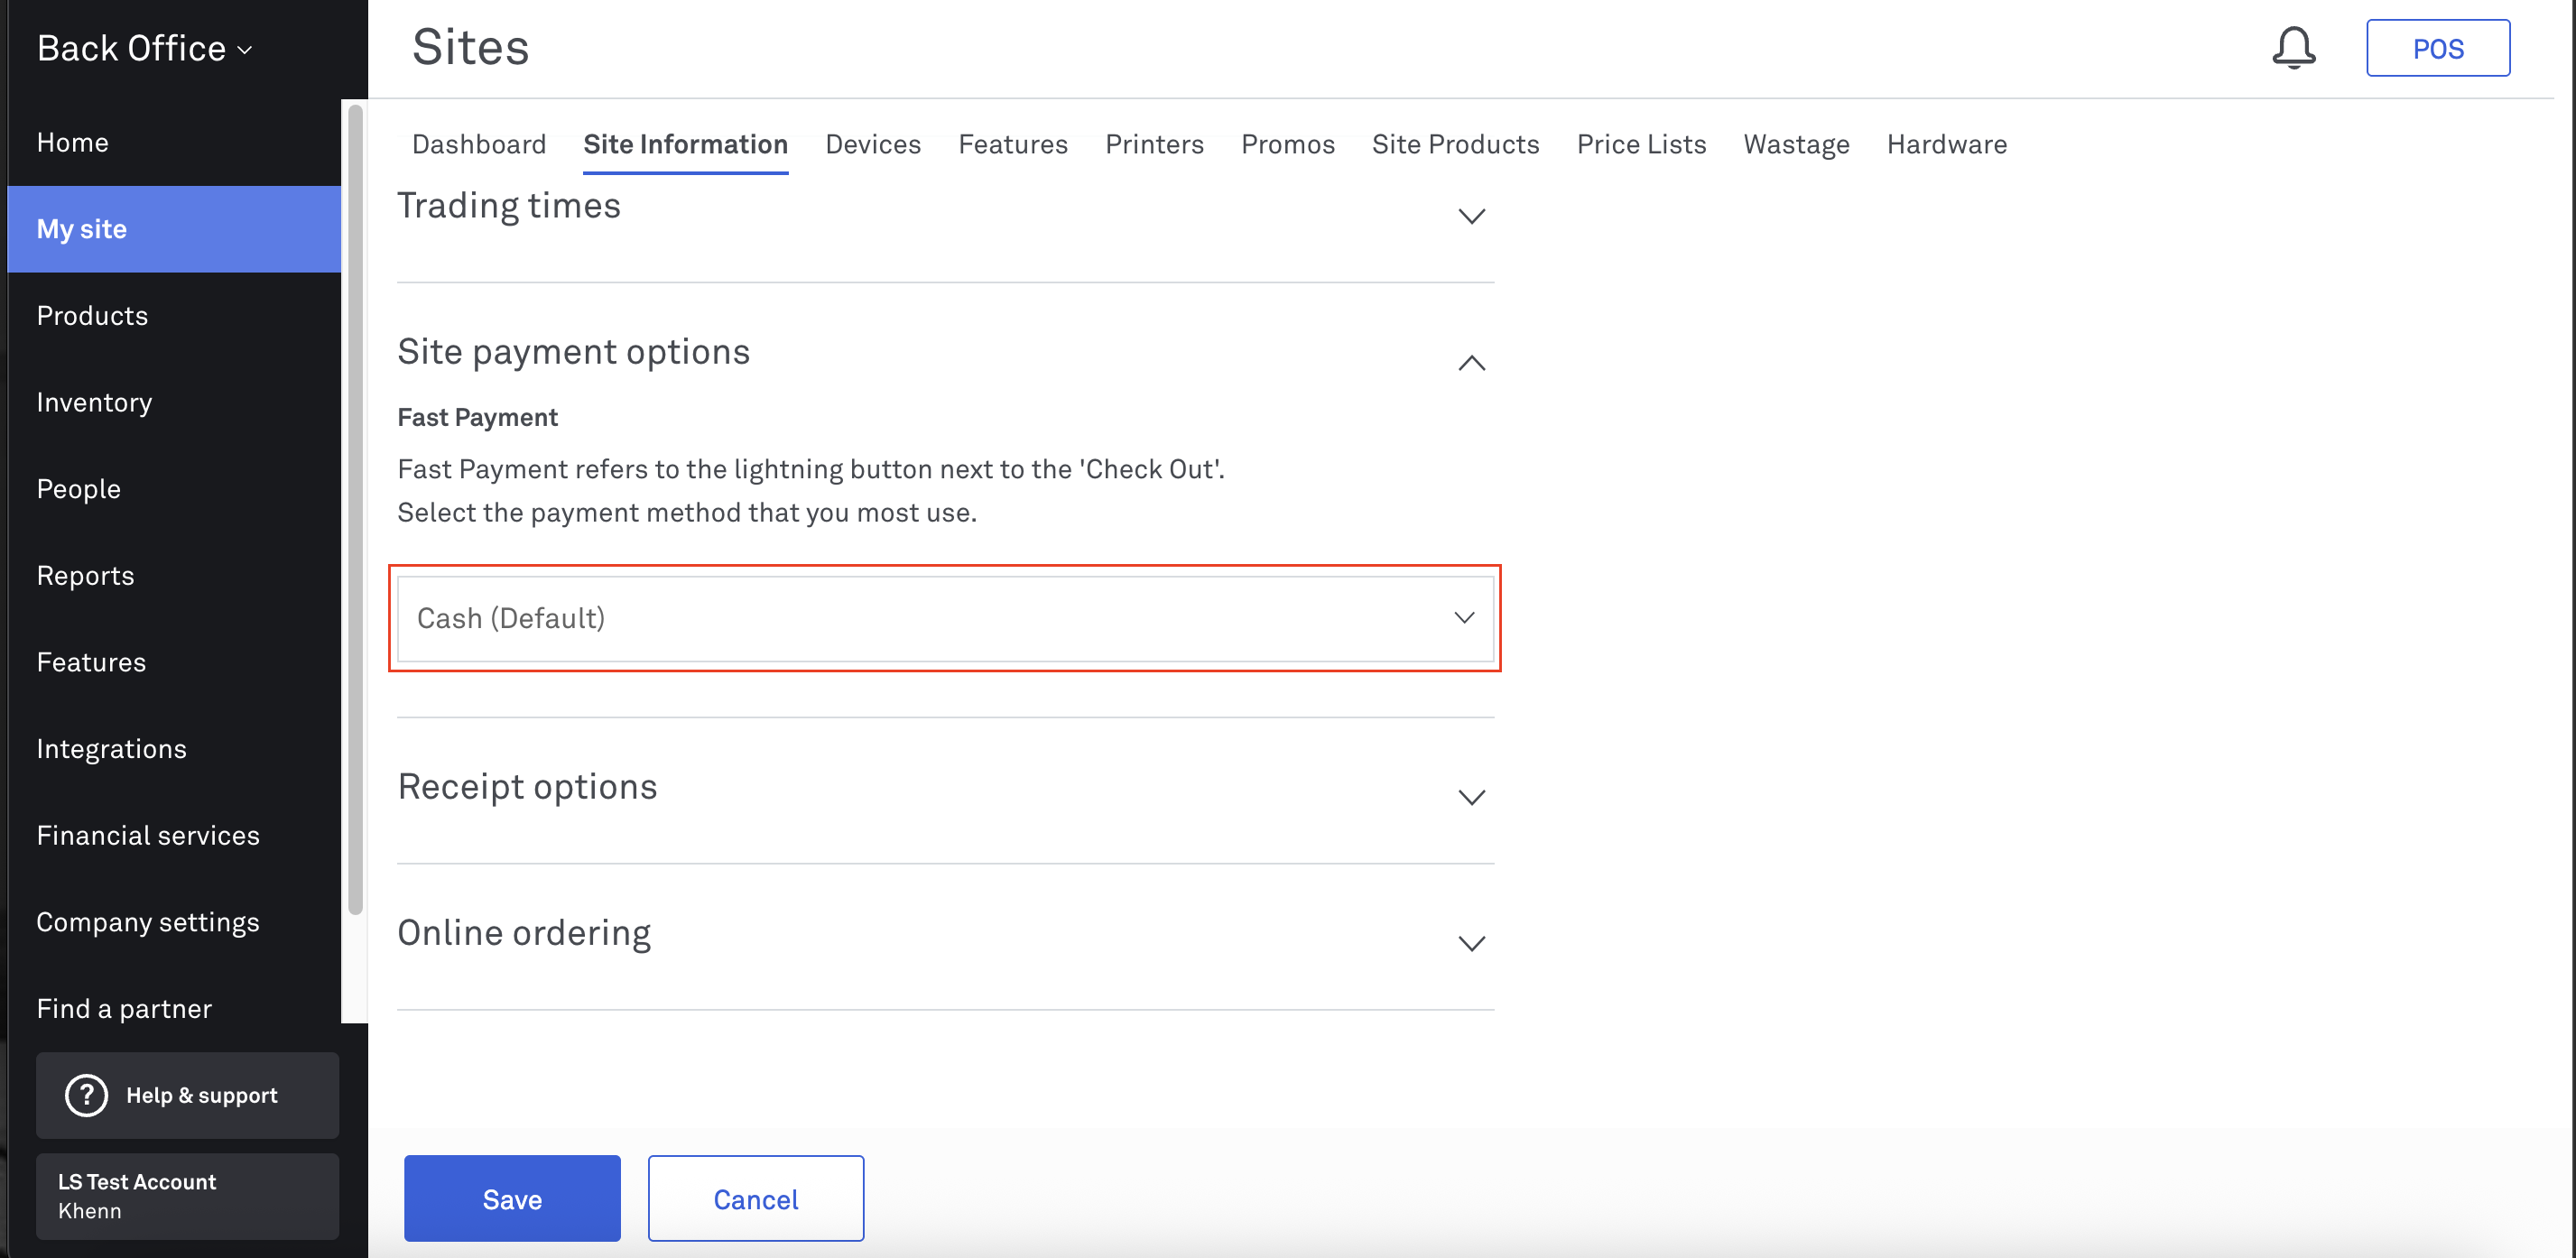Open Find a partner in the sidebar

coord(174,1008)
